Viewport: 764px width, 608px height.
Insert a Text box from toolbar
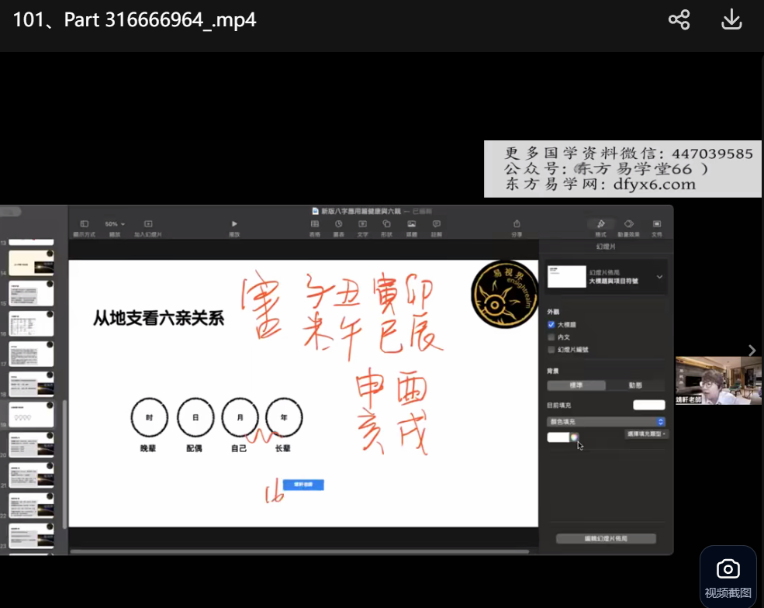[362, 224]
